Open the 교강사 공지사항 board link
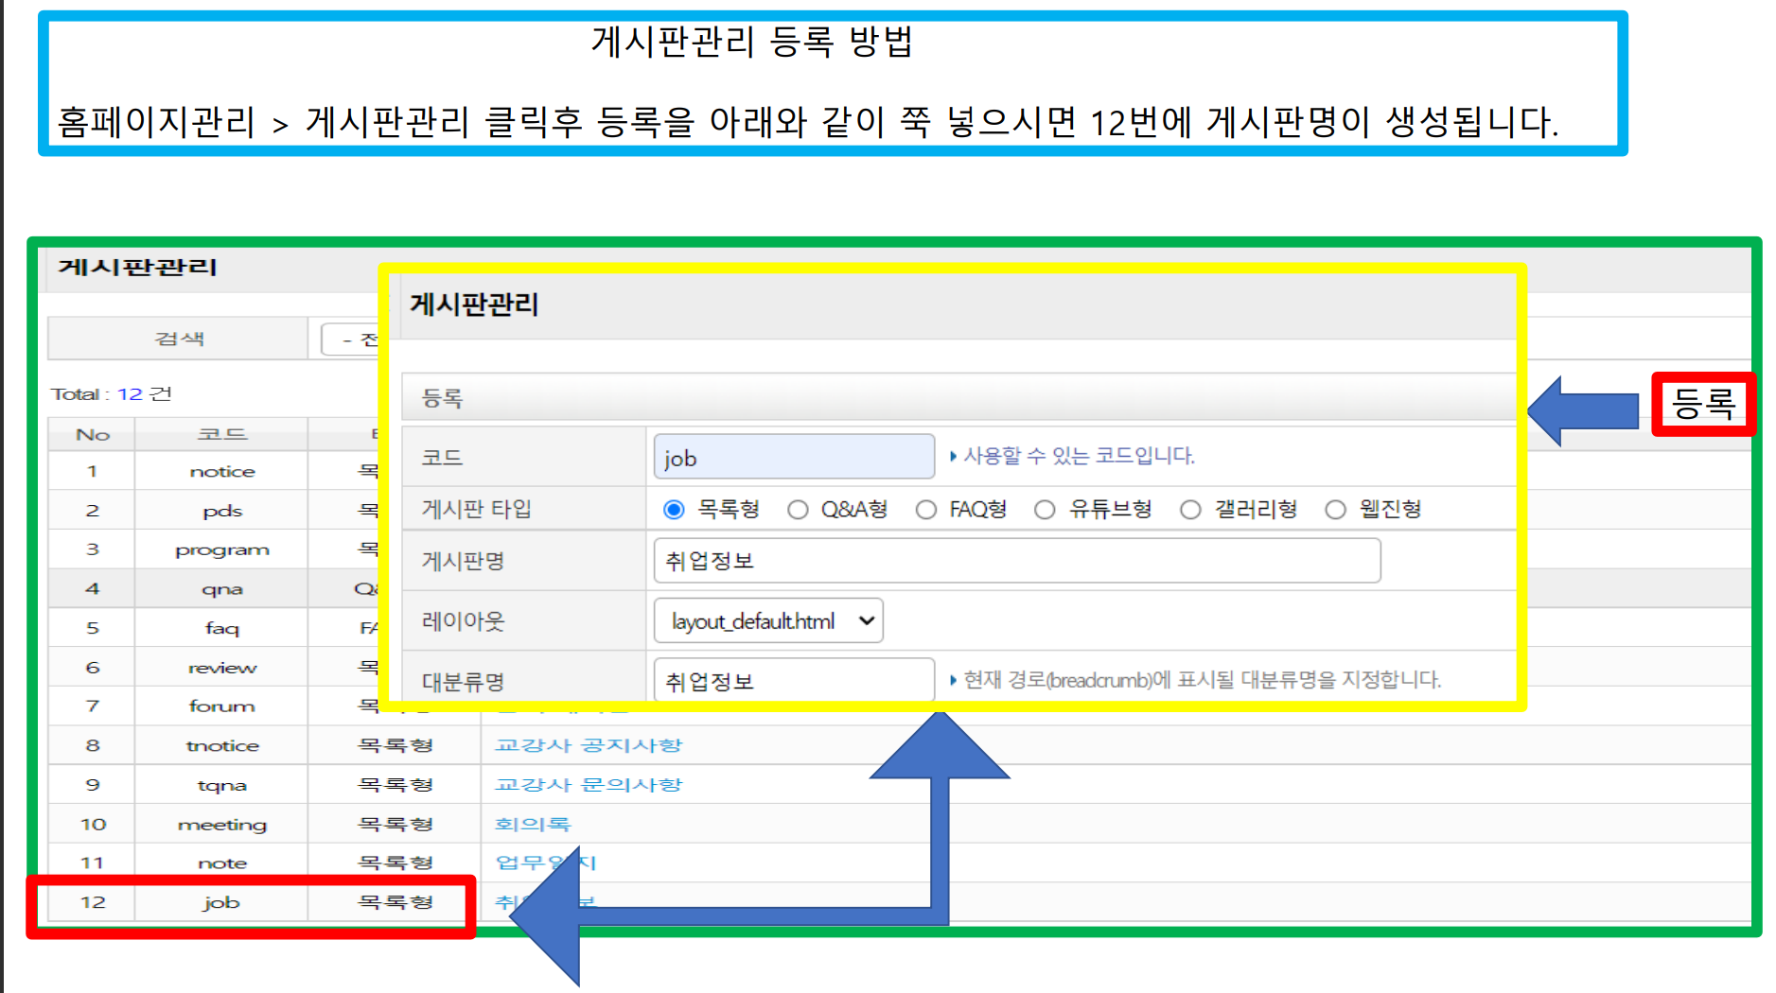Viewport: 1776px width, 993px height. (x=588, y=745)
